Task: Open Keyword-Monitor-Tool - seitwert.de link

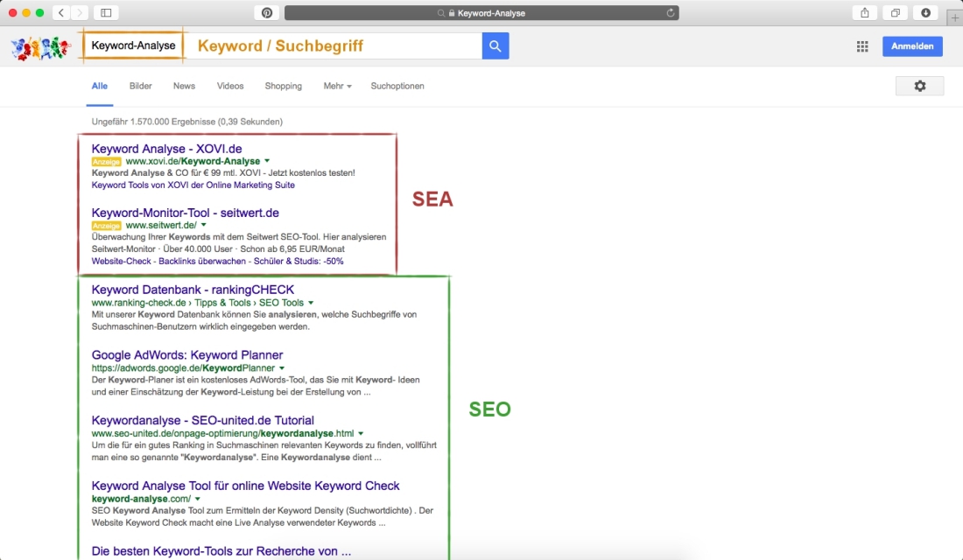Action: (x=185, y=213)
